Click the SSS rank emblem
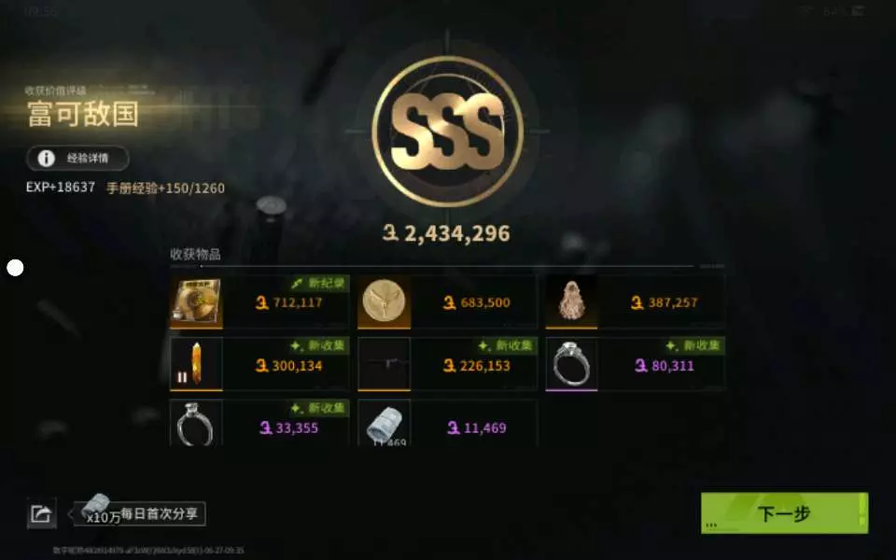 [447, 132]
